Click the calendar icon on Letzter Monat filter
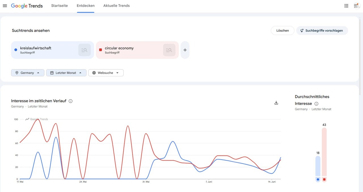This screenshot has height=192, width=363. 52,73
